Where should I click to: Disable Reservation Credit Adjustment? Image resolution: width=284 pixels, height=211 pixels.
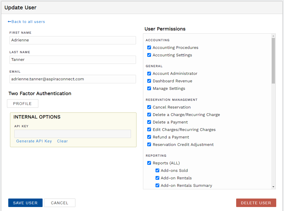point(149,144)
